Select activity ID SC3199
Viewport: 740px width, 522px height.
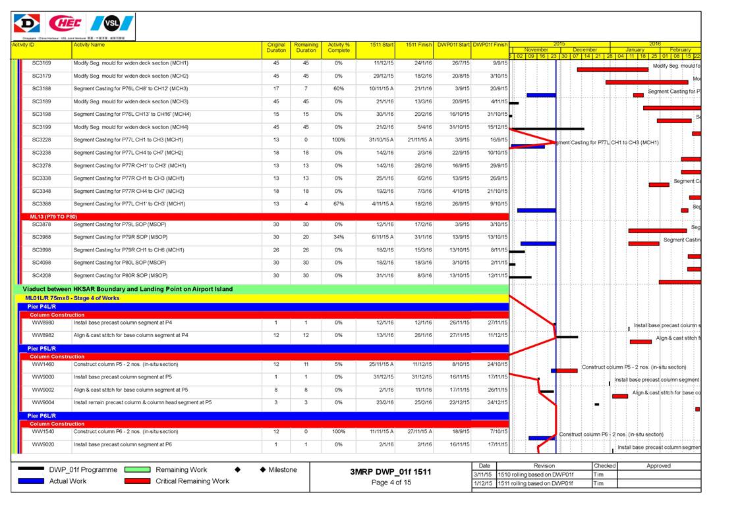(42, 127)
